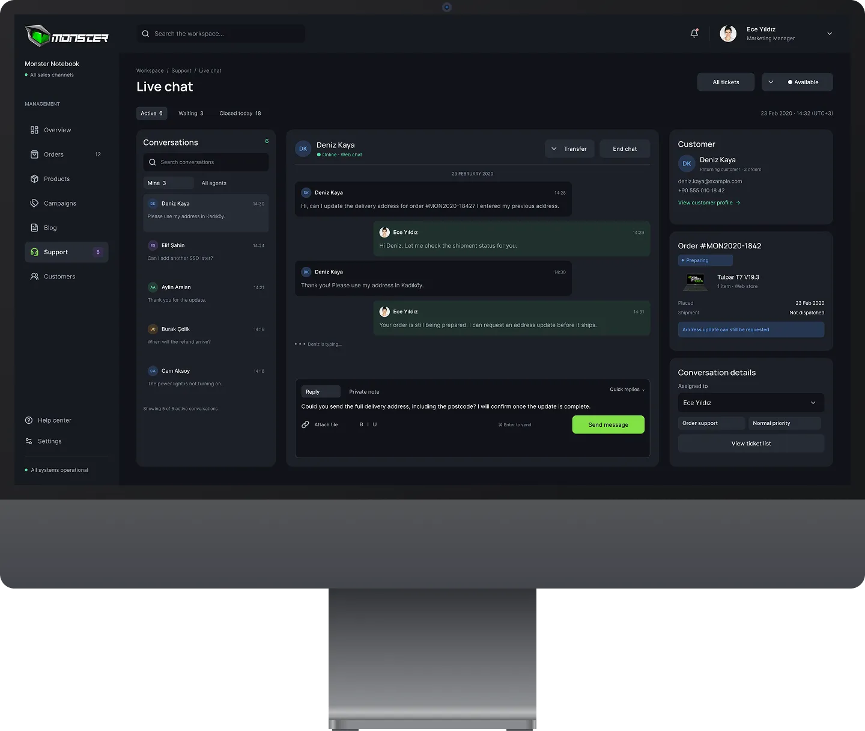
Task: Click the Settings sliders icon
Action: [x=29, y=441]
